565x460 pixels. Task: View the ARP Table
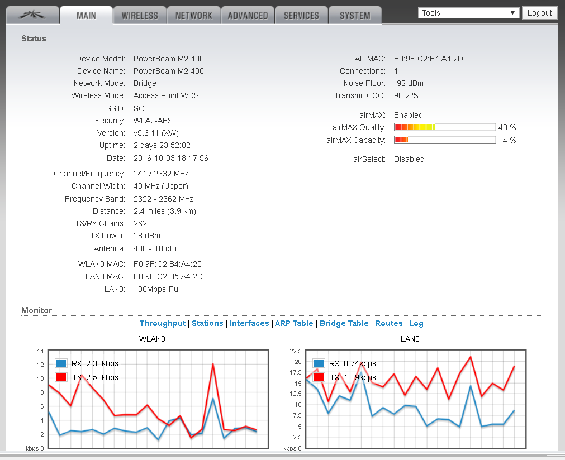[294, 323]
